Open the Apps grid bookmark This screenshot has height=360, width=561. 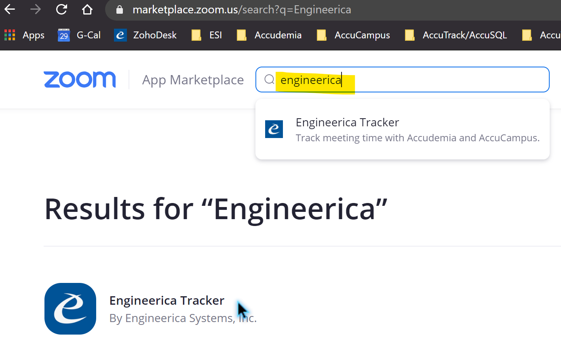click(x=24, y=35)
